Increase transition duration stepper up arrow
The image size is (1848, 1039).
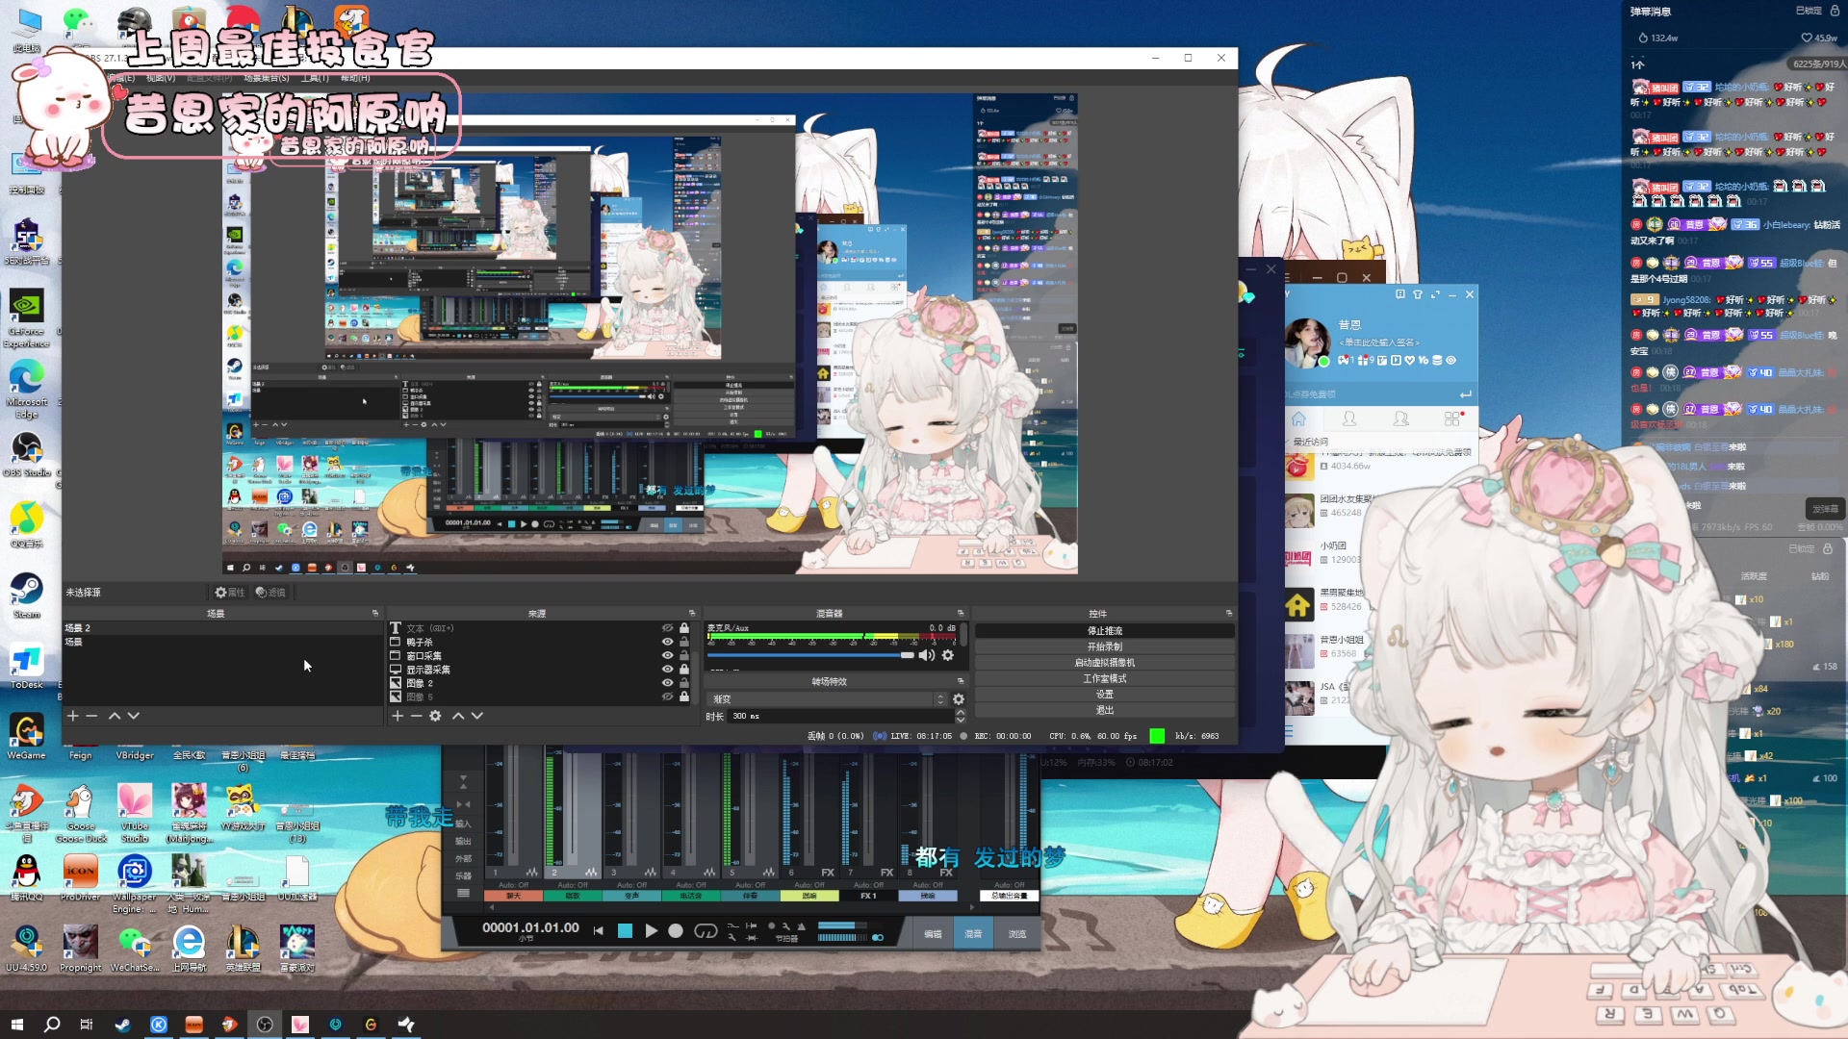click(x=960, y=712)
